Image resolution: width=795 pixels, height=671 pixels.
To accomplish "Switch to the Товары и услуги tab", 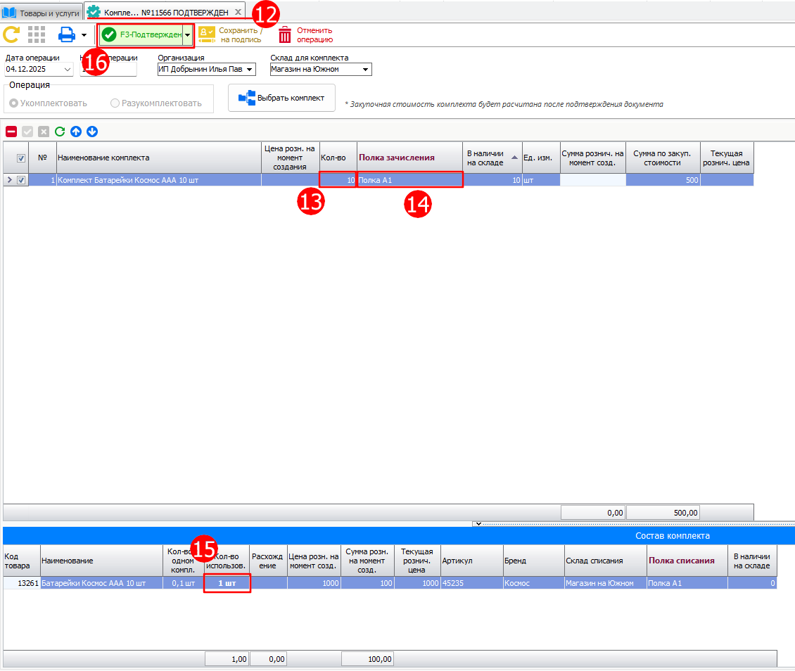I will pos(42,13).
